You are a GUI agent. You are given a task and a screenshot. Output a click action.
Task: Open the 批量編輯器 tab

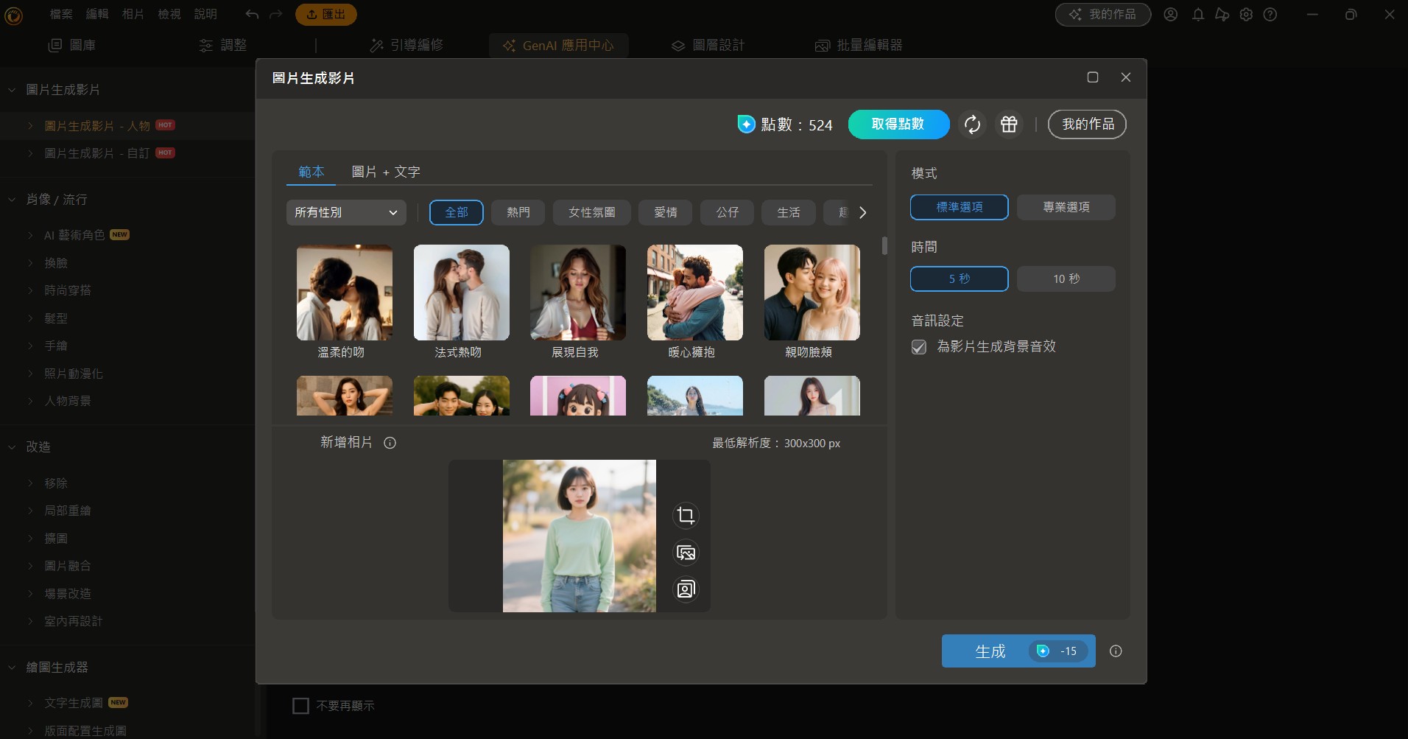point(859,46)
